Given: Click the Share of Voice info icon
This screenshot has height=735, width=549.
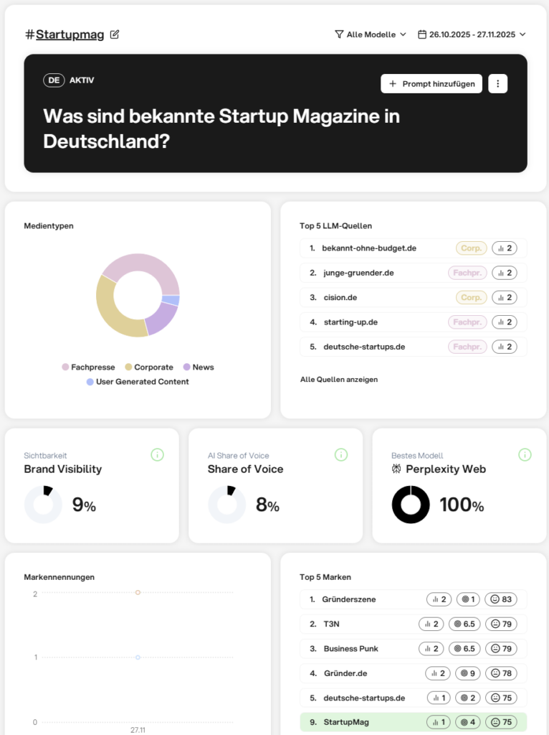Looking at the screenshot, I should click(341, 454).
